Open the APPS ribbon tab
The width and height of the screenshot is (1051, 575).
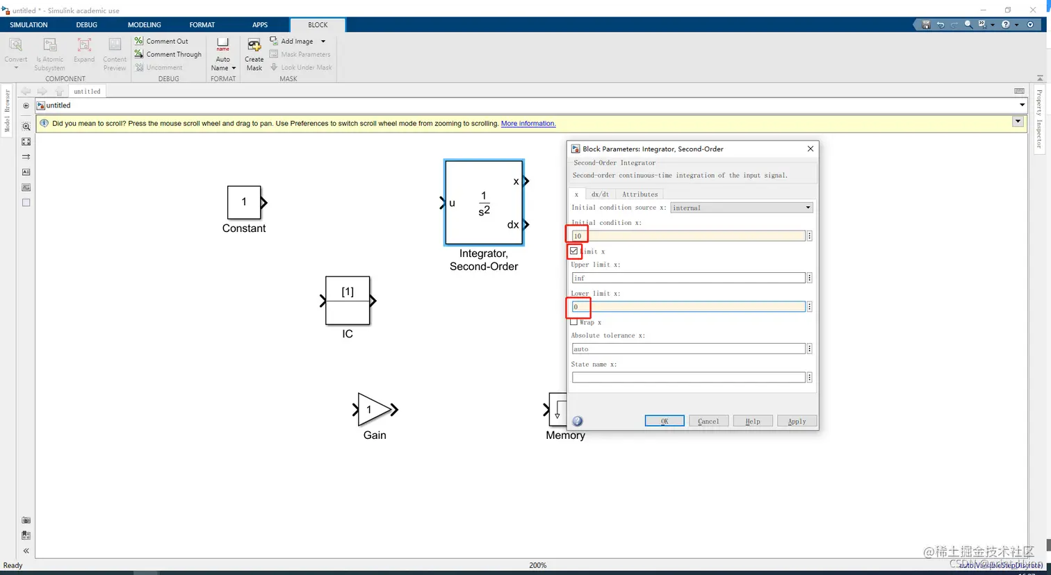pyautogui.click(x=260, y=25)
